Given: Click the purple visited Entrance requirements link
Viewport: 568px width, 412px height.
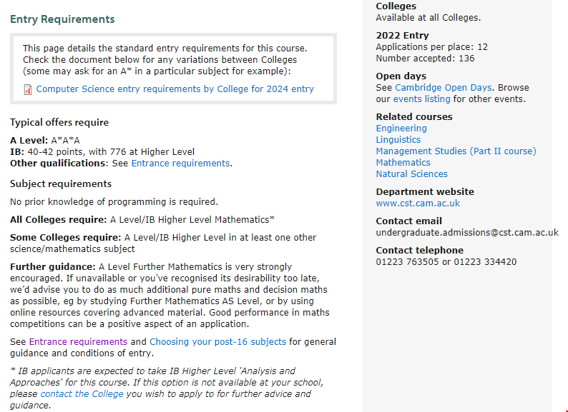Looking at the screenshot, I should coord(78,342).
